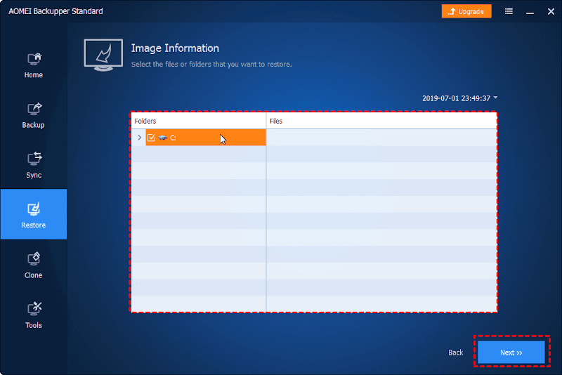
Task: Click the Folders column header
Action: coord(199,121)
